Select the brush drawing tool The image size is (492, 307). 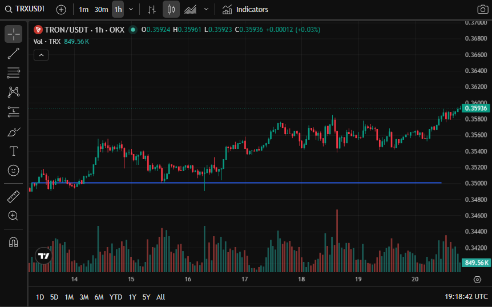(x=14, y=132)
